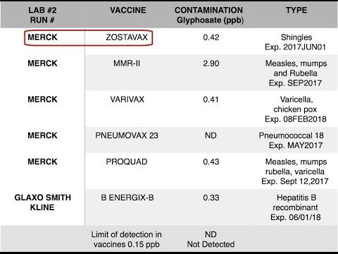Click the CONTAMINATION Glyphosate (ppb) header

tap(209, 15)
